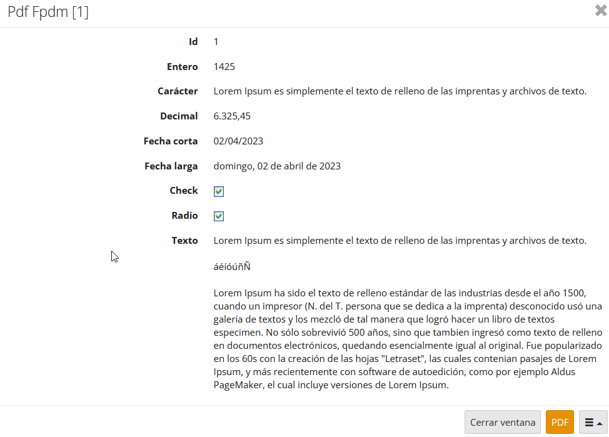
Task: Click the áéíóúñÑ special characters line
Action: [232, 266]
